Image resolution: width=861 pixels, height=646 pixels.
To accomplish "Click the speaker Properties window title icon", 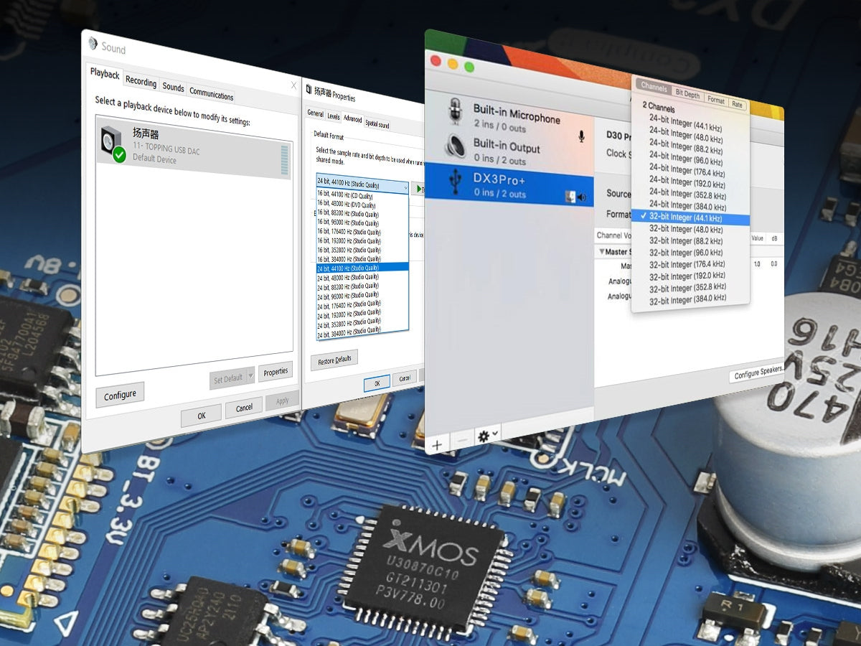I will pyautogui.click(x=309, y=90).
